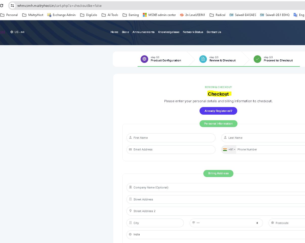Image resolution: width=305 pixels, height=243 pixels.
Task: Open the MS365 admin center bookmark
Action: (159, 15)
